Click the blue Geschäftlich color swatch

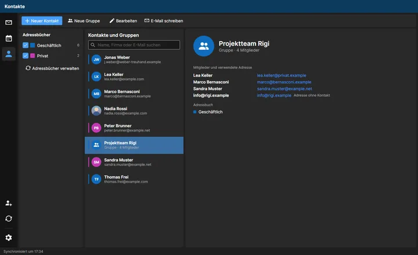(x=33, y=45)
